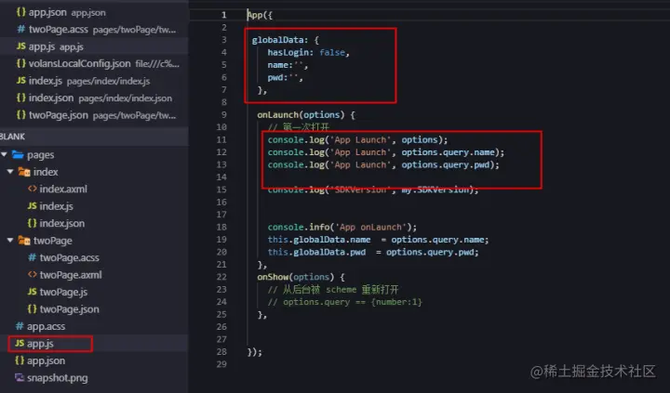Viewport: 670px width, 393px height.
Task: Collapse the BLANK project section header
Action: pos(94,137)
